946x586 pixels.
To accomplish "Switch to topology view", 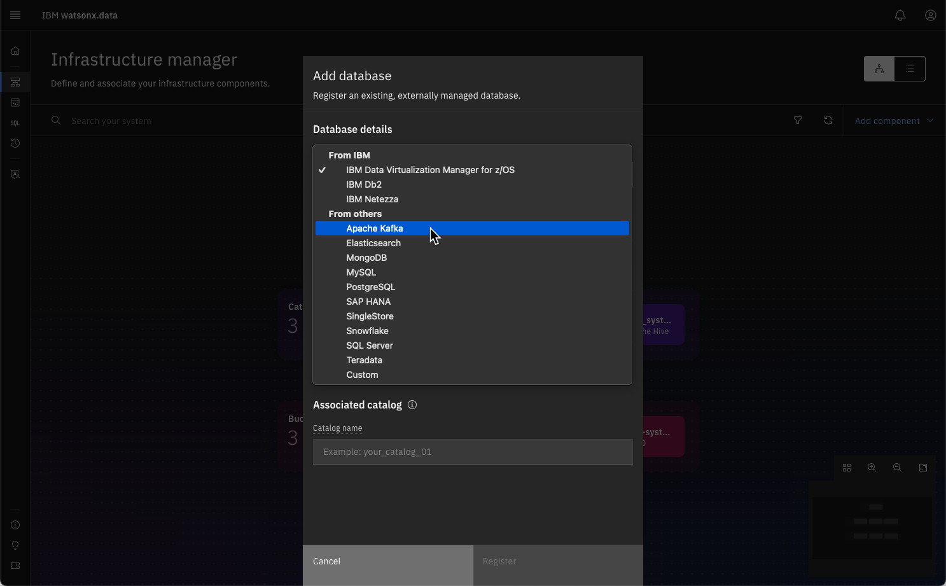I will point(879,69).
